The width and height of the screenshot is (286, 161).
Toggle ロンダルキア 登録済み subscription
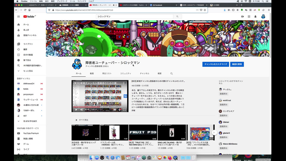[x=223, y=116]
